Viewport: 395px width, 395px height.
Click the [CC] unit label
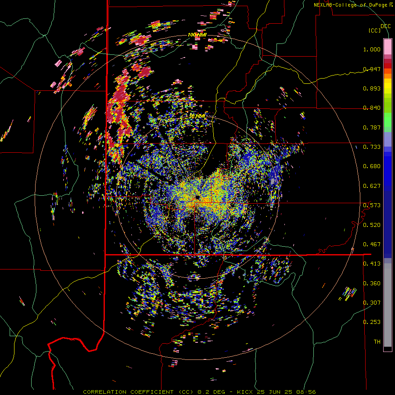click(375, 30)
